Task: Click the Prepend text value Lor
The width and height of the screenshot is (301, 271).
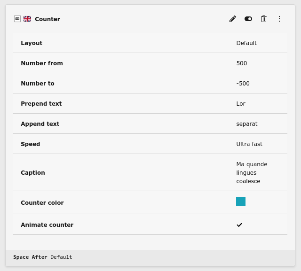Action: [241, 104]
